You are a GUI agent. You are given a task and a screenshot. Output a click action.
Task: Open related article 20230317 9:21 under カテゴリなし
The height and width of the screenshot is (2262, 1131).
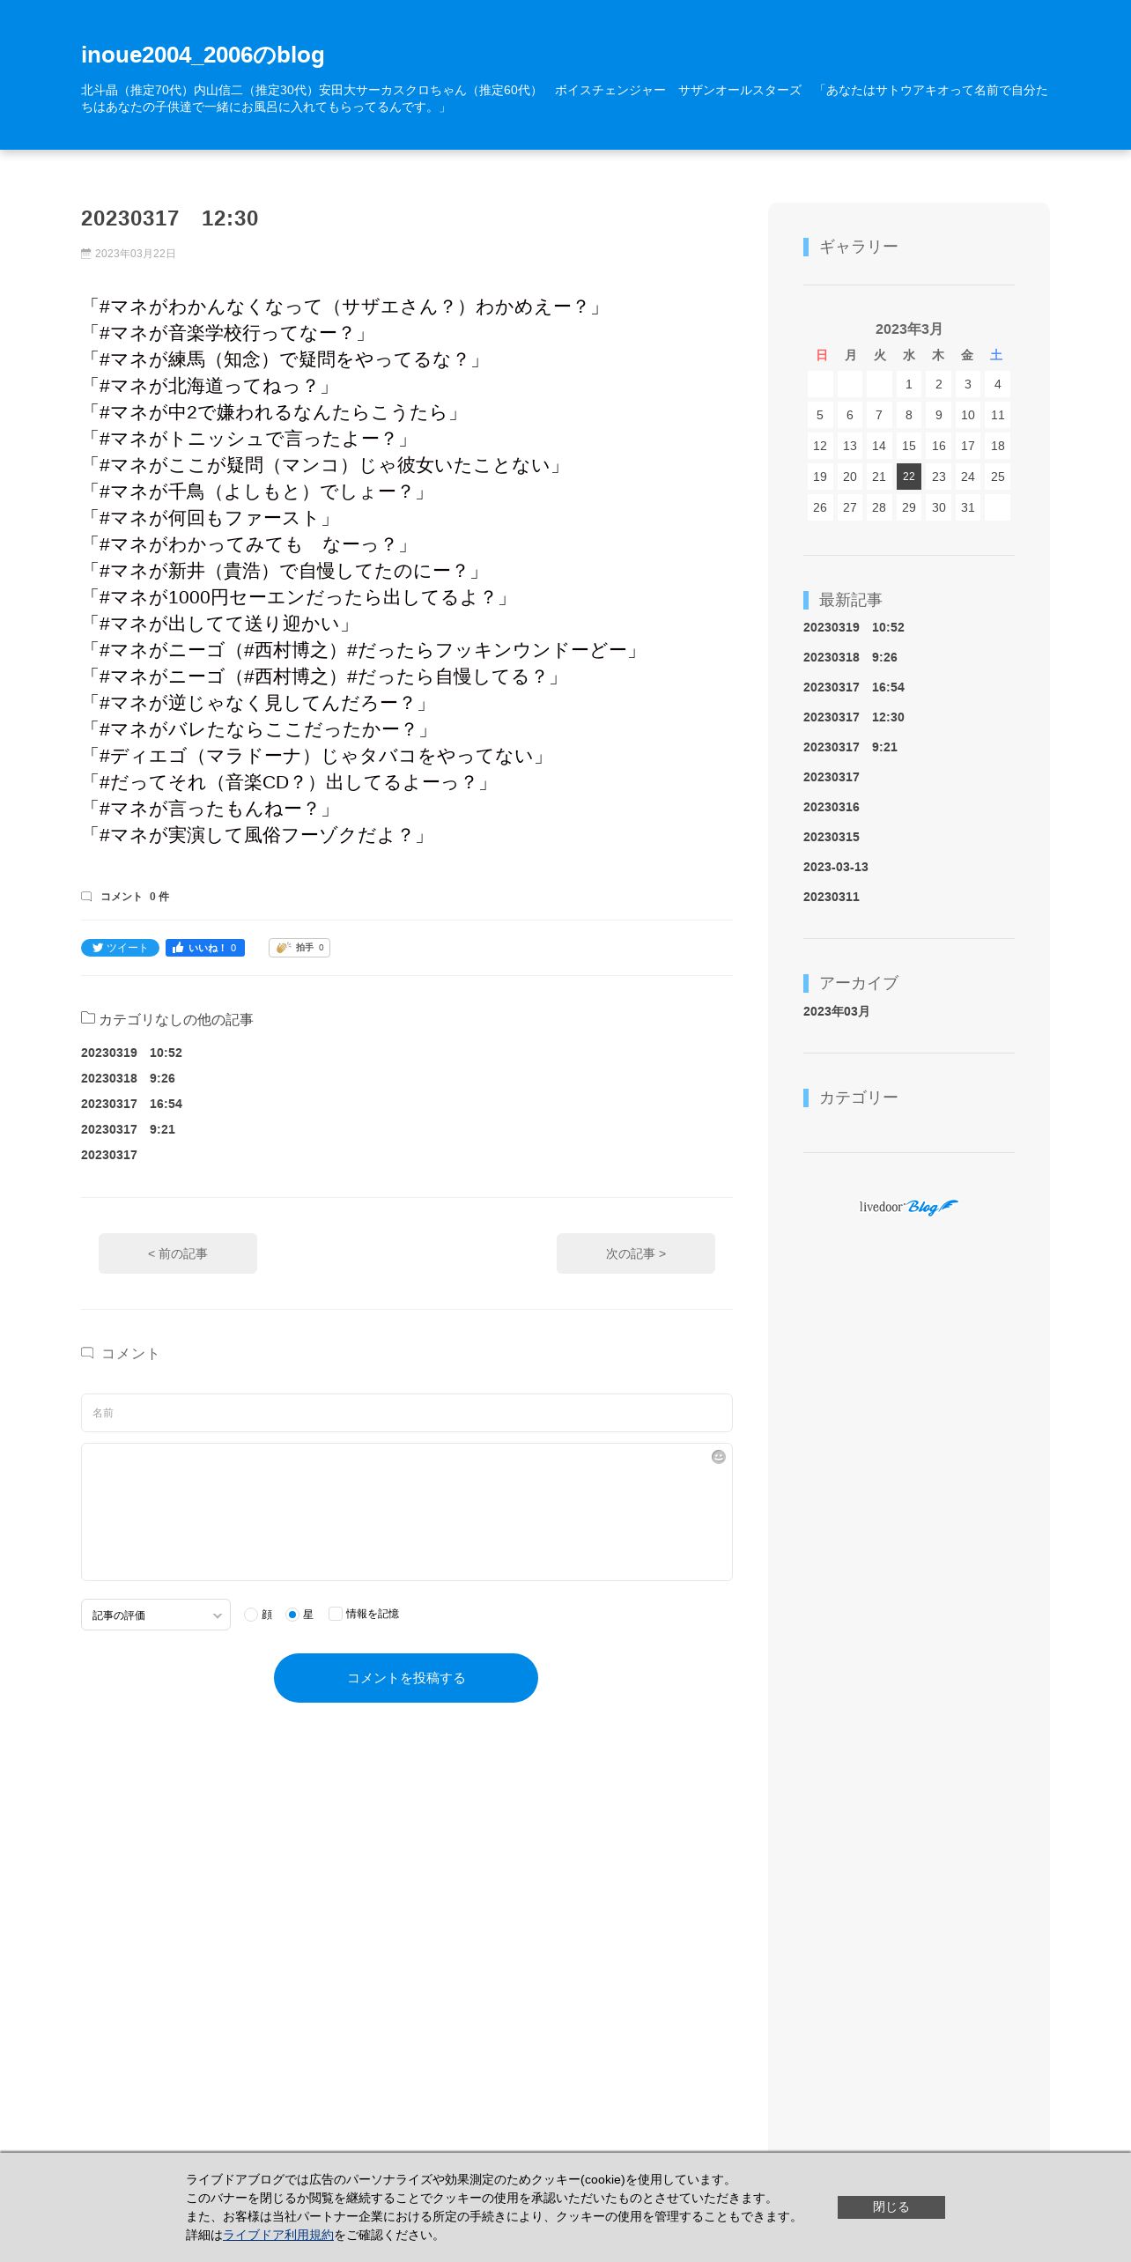pos(128,1129)
